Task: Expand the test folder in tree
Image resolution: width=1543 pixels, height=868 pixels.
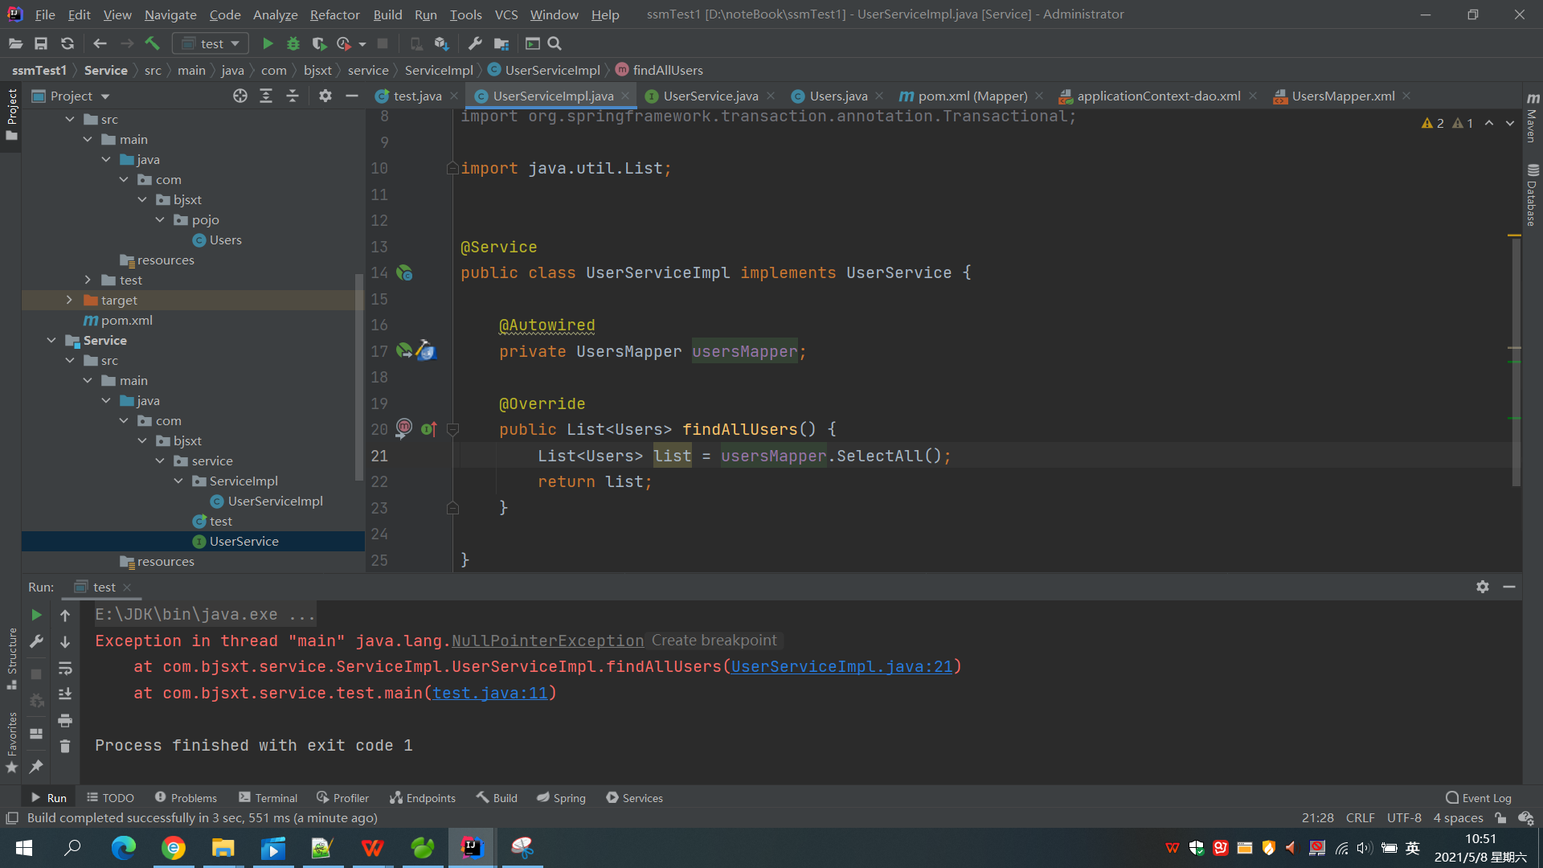Action: [x=88, y=280]
